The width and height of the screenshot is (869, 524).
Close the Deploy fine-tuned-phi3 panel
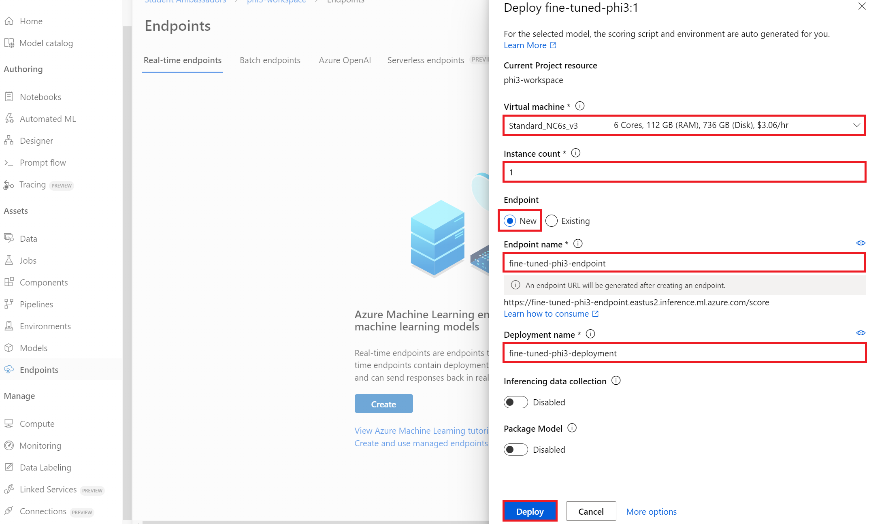click(862, 6)
